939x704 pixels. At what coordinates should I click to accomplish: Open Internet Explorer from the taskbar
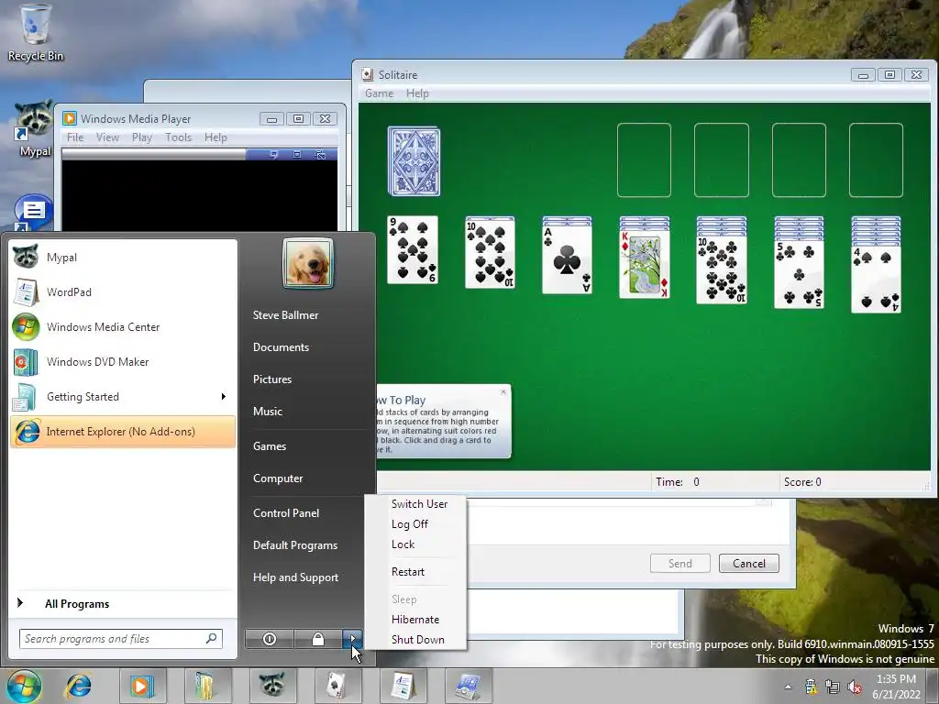79,686
